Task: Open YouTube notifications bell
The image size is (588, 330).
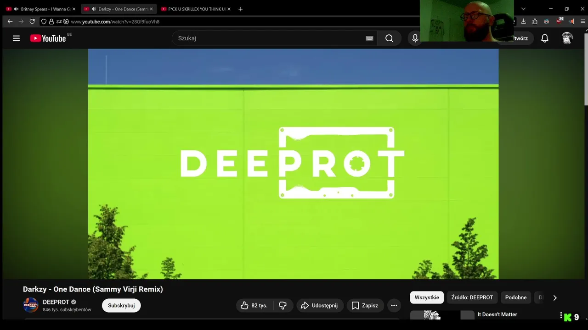Action: (x=544, y=38)
